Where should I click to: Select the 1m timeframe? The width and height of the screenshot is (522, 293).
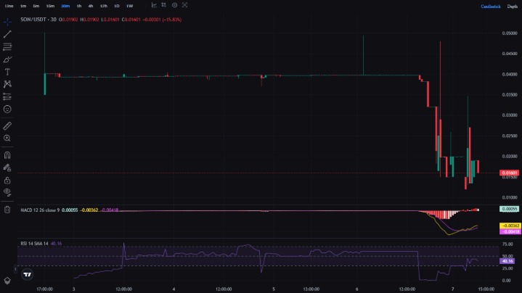[23, 6]
